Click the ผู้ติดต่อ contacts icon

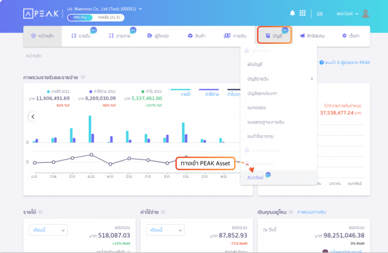(150, 36)
